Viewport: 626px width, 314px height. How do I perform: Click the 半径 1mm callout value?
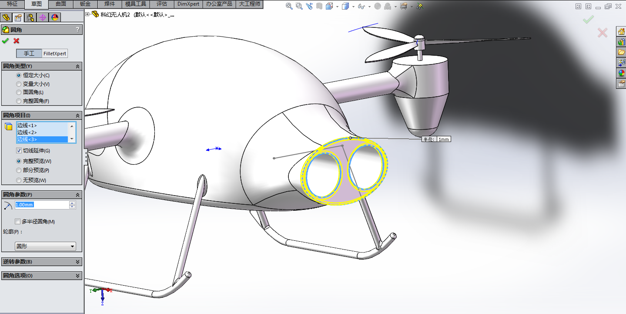tap(444, 139)
